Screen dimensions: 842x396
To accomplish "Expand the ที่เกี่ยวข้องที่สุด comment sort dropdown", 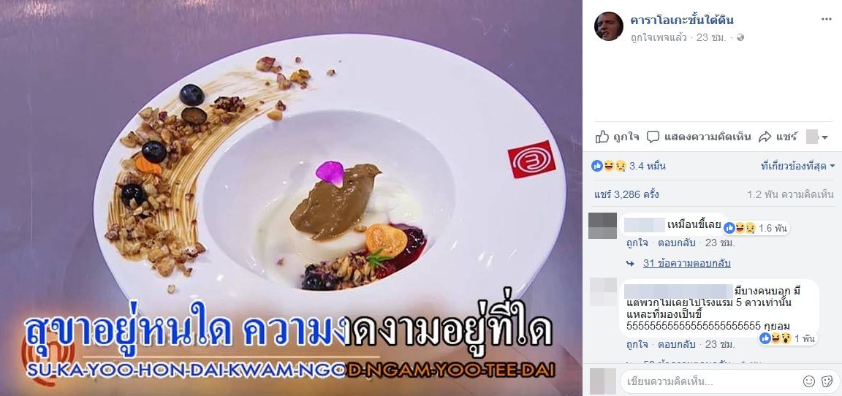I will 797,166.
